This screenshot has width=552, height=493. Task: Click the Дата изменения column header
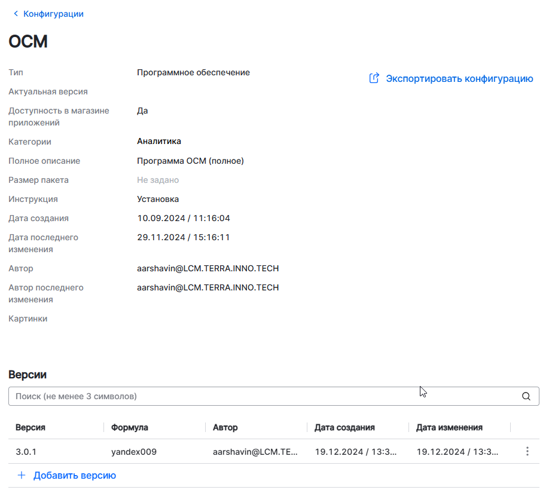point(449,427)
